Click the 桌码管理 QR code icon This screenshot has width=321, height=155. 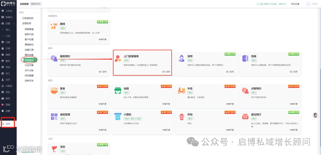(54, 116)
